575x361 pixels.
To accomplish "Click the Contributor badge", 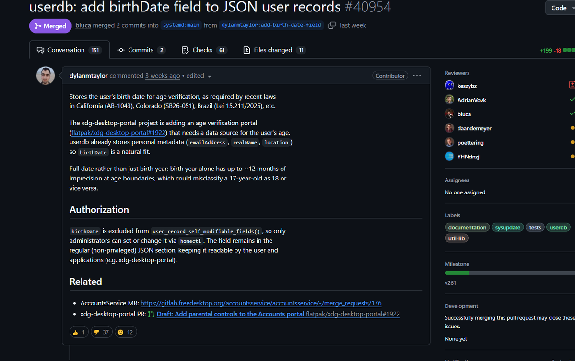I will pyautogui.click(x=390, y=76).
